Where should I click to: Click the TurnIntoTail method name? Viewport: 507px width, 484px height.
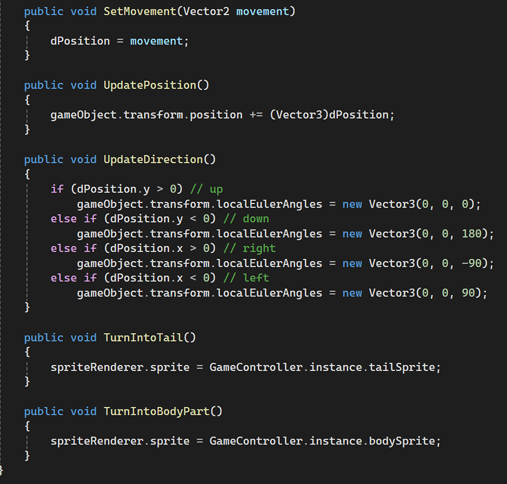(x=143, y=337)
